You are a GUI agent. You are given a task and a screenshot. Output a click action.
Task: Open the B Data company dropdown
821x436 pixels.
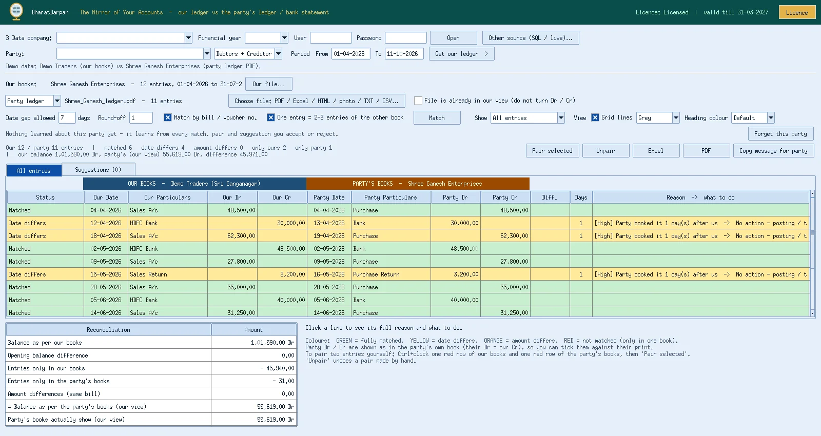click(188, 38)
